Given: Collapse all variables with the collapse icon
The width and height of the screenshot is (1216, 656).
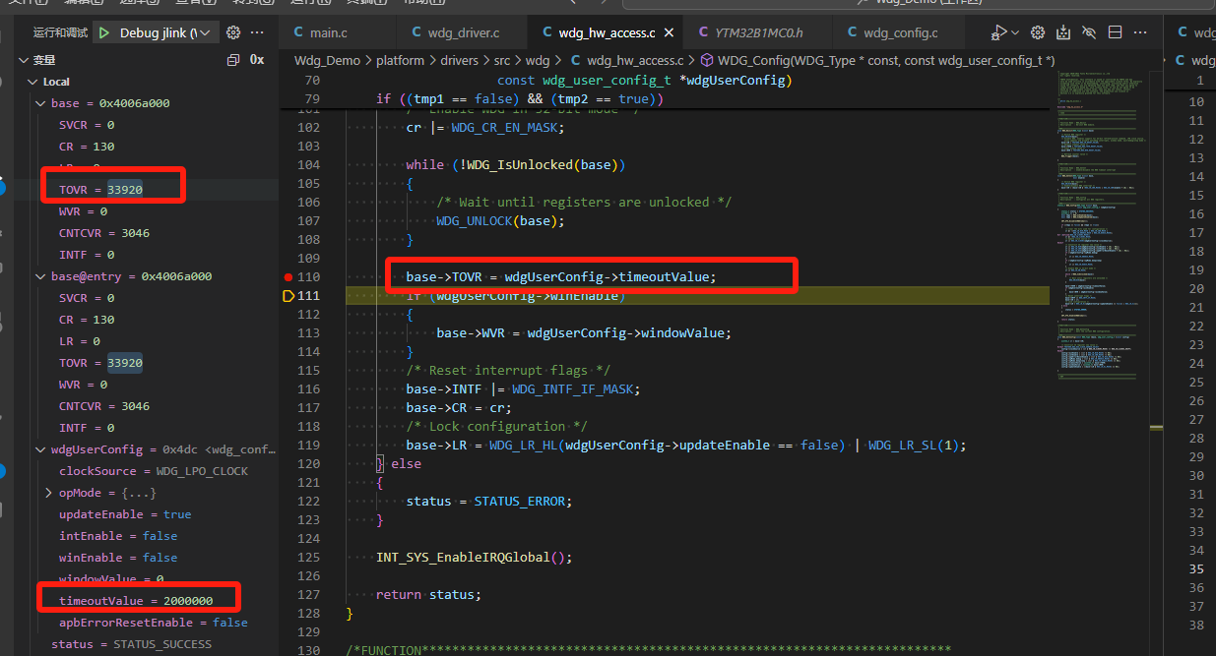Looking at the screenshot, I should 233,60.
